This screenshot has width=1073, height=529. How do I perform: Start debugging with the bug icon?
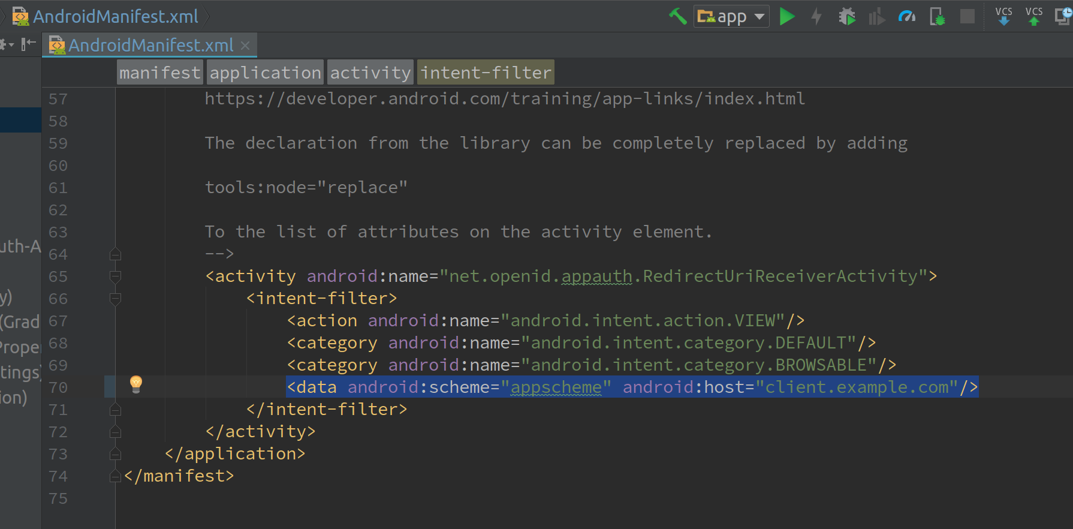point(846,16)
